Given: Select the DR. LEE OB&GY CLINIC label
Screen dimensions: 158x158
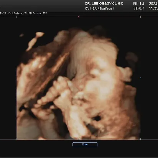Looking at the screenshot, I should [104, 3].
